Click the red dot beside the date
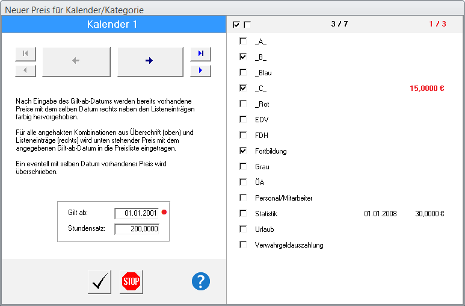The image size is (465, 306). point(164,213)
